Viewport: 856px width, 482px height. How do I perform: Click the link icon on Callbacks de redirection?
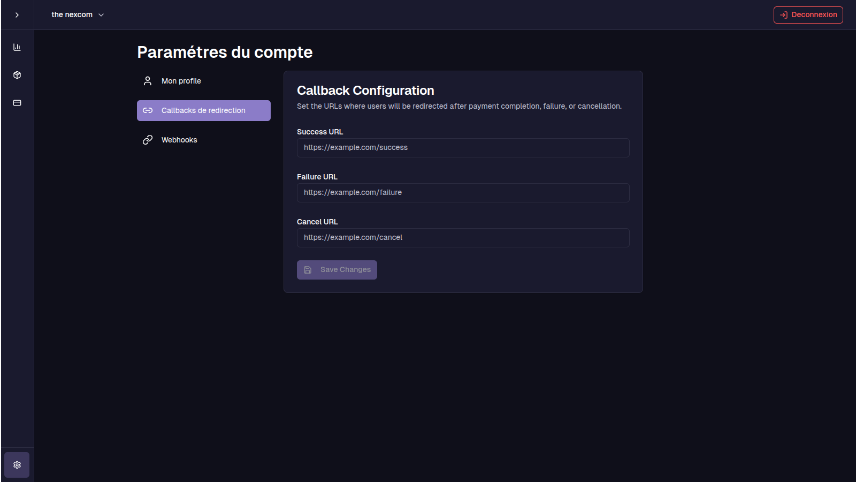[148, 110]
